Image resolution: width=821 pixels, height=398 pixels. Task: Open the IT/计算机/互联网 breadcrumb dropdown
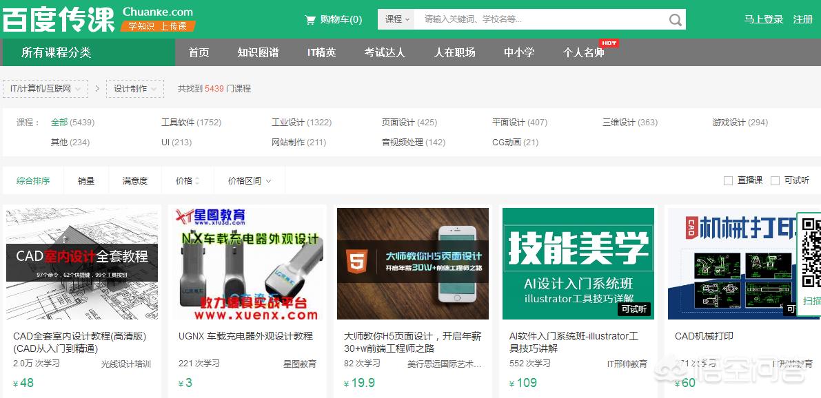point(45,88)
